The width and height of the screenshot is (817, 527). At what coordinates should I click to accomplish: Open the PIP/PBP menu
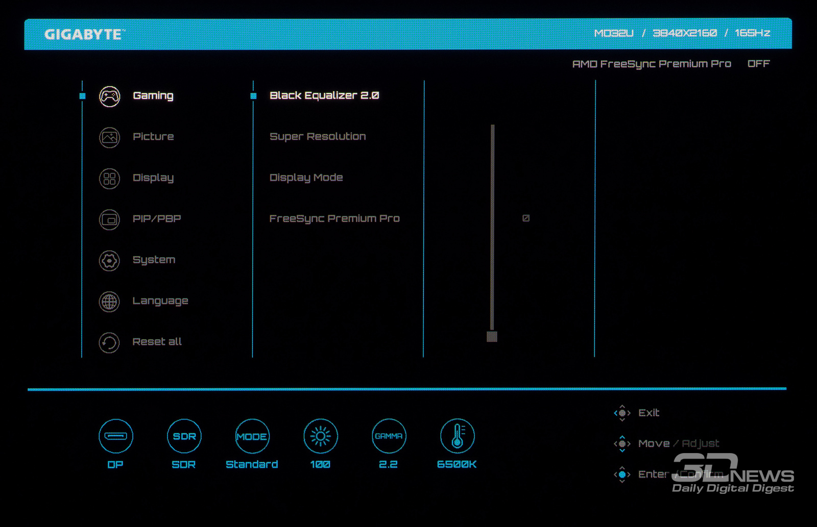(x=157, y=219)
